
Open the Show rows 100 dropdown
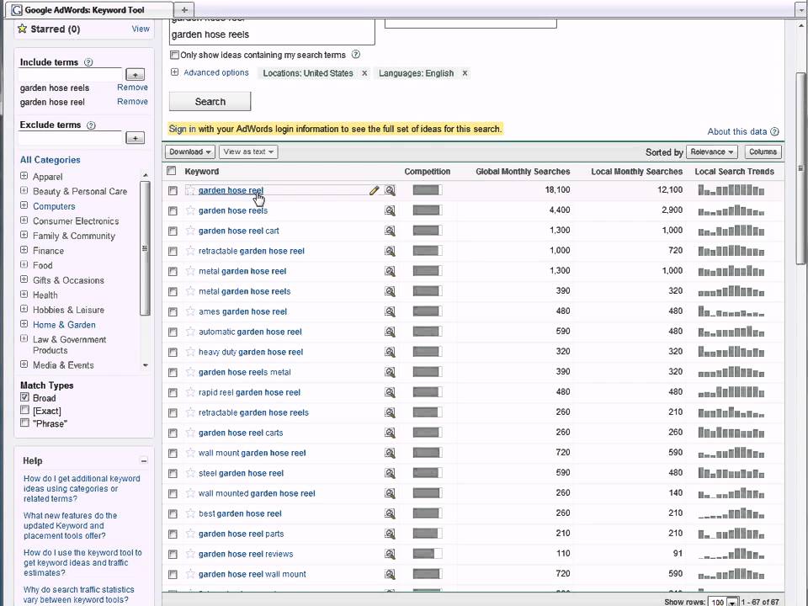pos(724,602)
